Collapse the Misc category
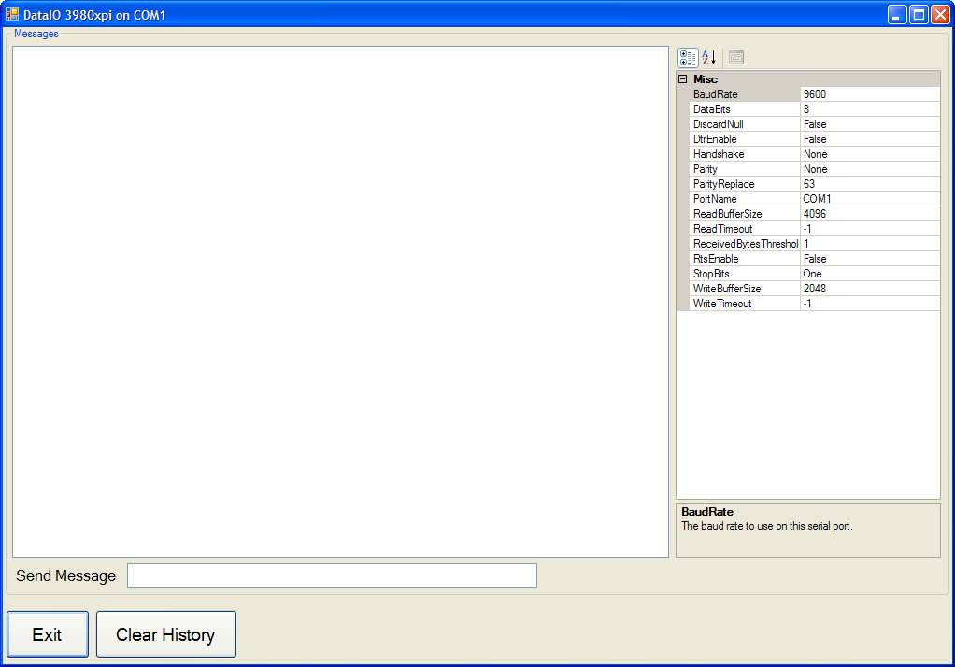Viewport: 955px width, 667px height. (x=683, y=79)
